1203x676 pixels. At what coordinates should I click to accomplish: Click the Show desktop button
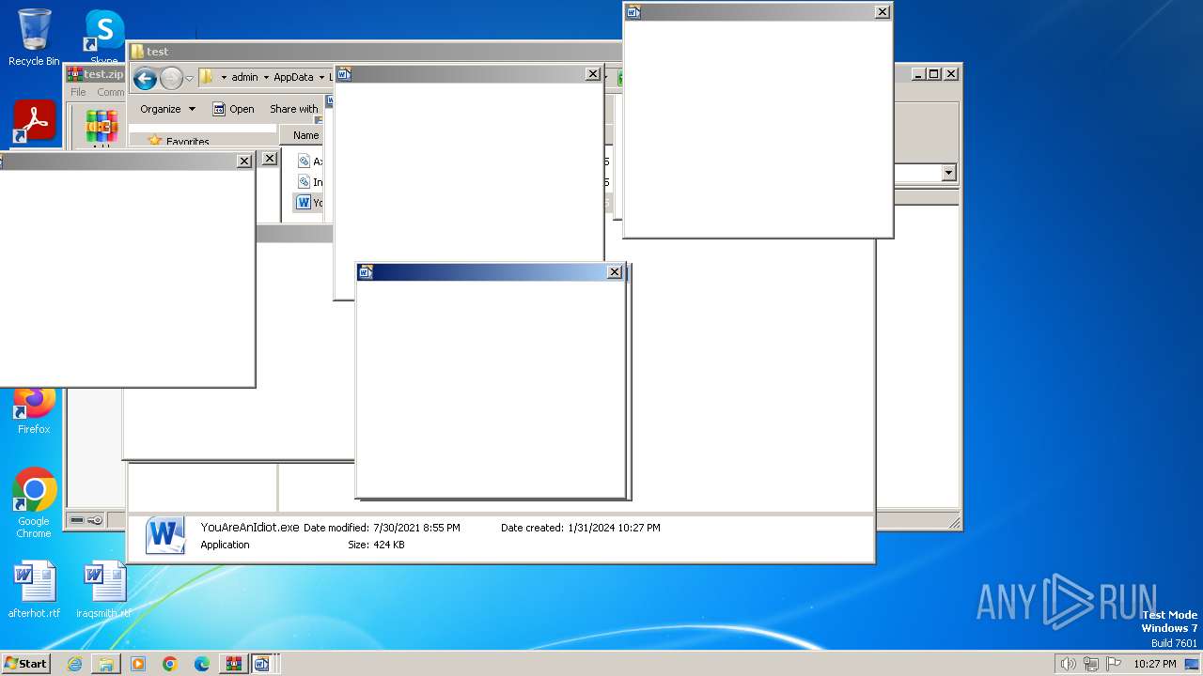pyautogui.click(x=1194, y=664)
